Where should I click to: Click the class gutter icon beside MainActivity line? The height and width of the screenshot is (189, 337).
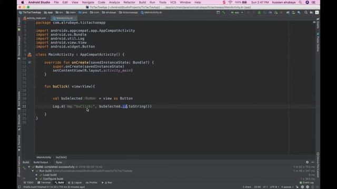29,55
